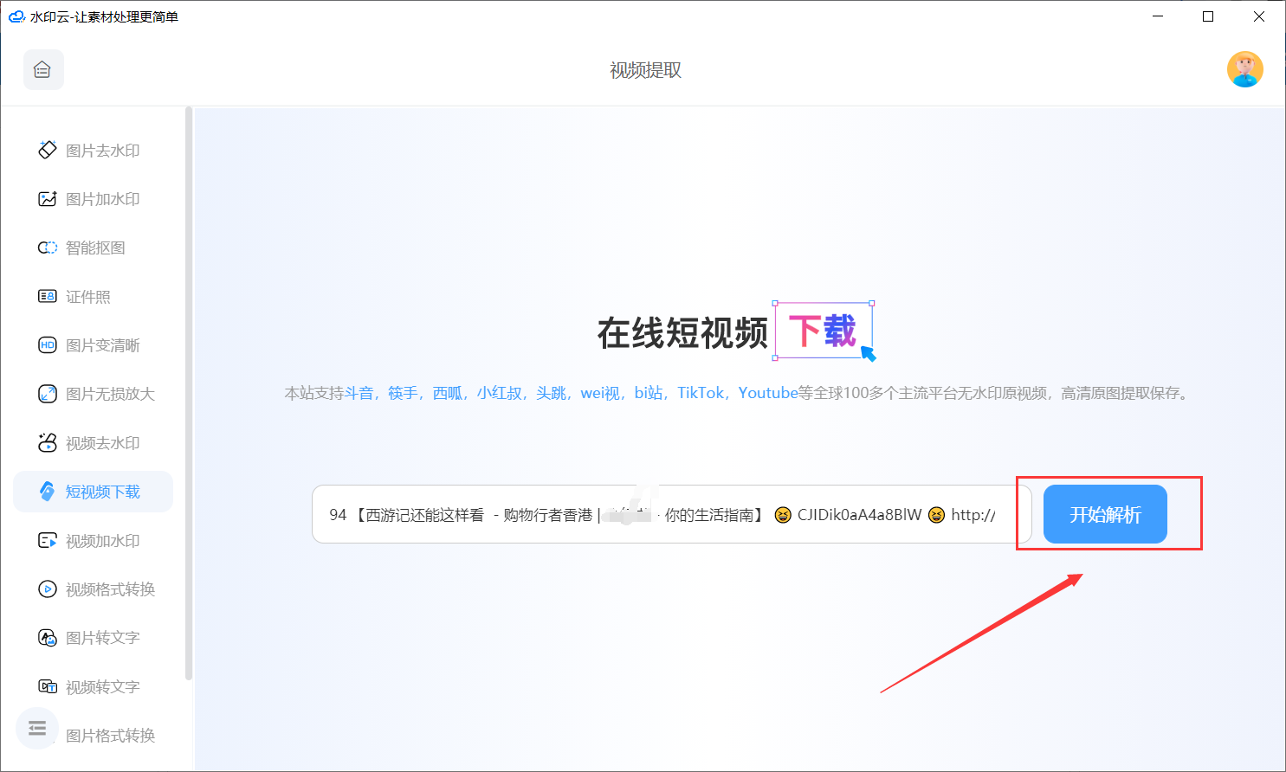Viewport: 1286px width, 772px height.
Task: Go to 图片变清晰 feature
Action: (93, 345)
